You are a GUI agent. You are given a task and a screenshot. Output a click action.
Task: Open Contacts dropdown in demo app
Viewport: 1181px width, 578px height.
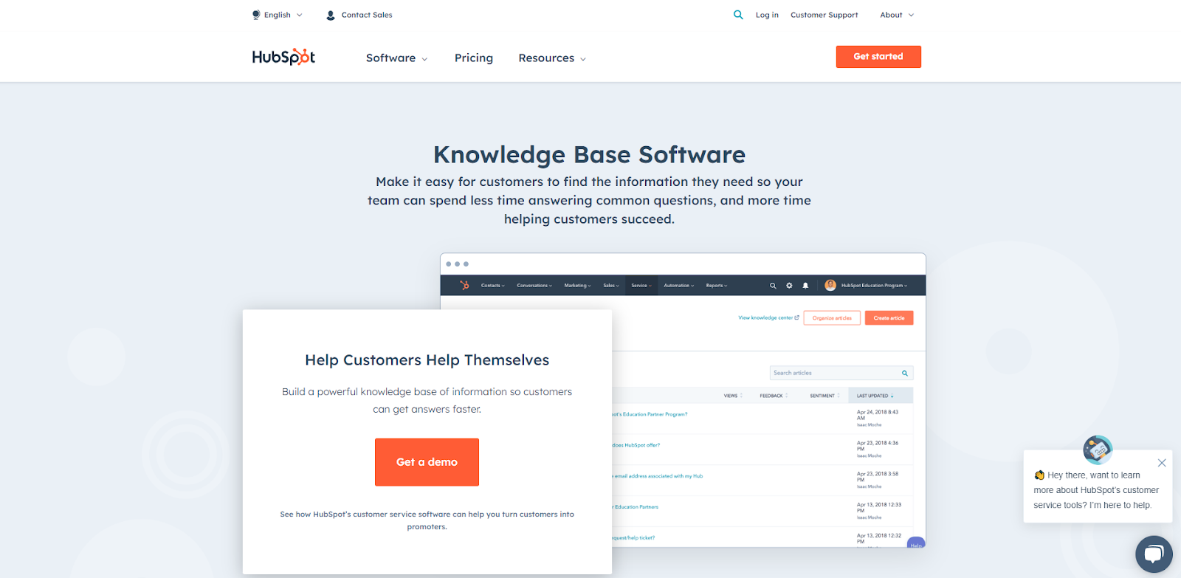click(x=493, y=286)
